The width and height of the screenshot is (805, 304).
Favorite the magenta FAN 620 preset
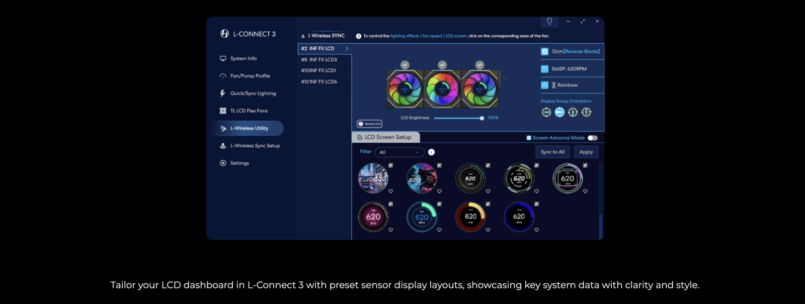tap(390, 230)
